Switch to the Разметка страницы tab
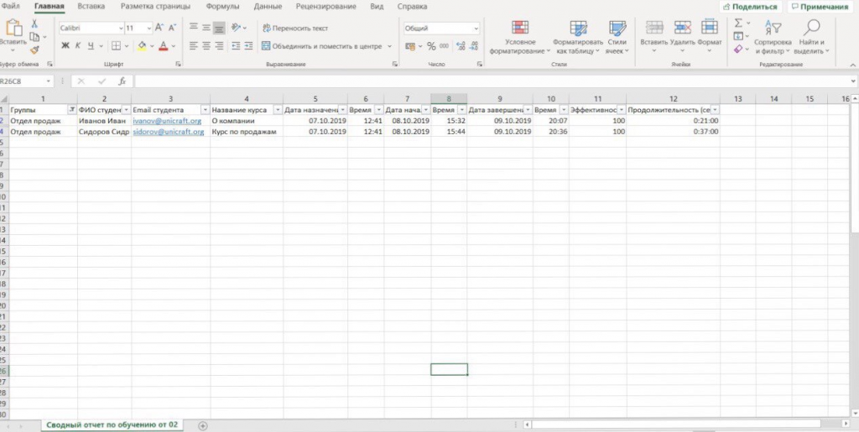The height and width of the screenshot is (432, 859). [155, 7]
